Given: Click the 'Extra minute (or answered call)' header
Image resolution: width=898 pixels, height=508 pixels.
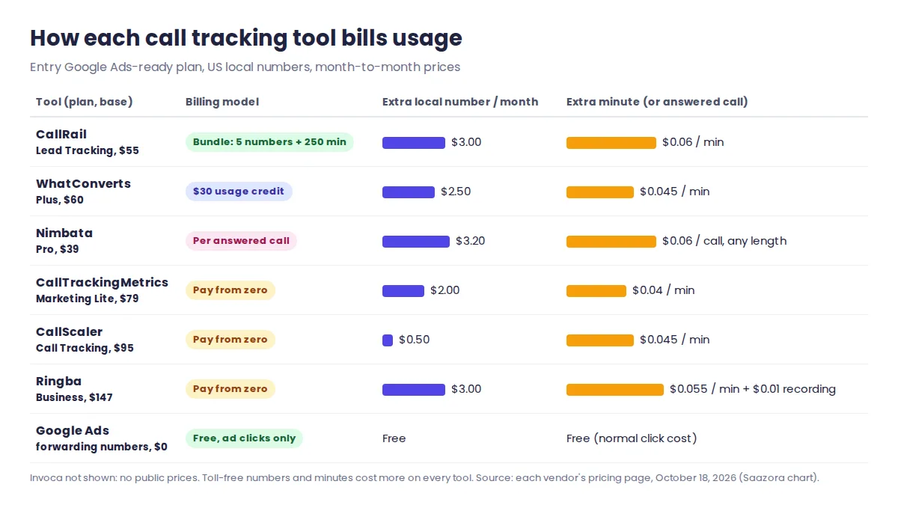Looking at the screenshot, I should 657,102.
